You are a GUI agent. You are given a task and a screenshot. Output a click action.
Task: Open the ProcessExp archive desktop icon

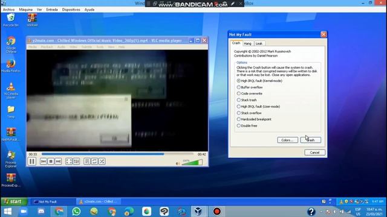(x=11, y=180)
